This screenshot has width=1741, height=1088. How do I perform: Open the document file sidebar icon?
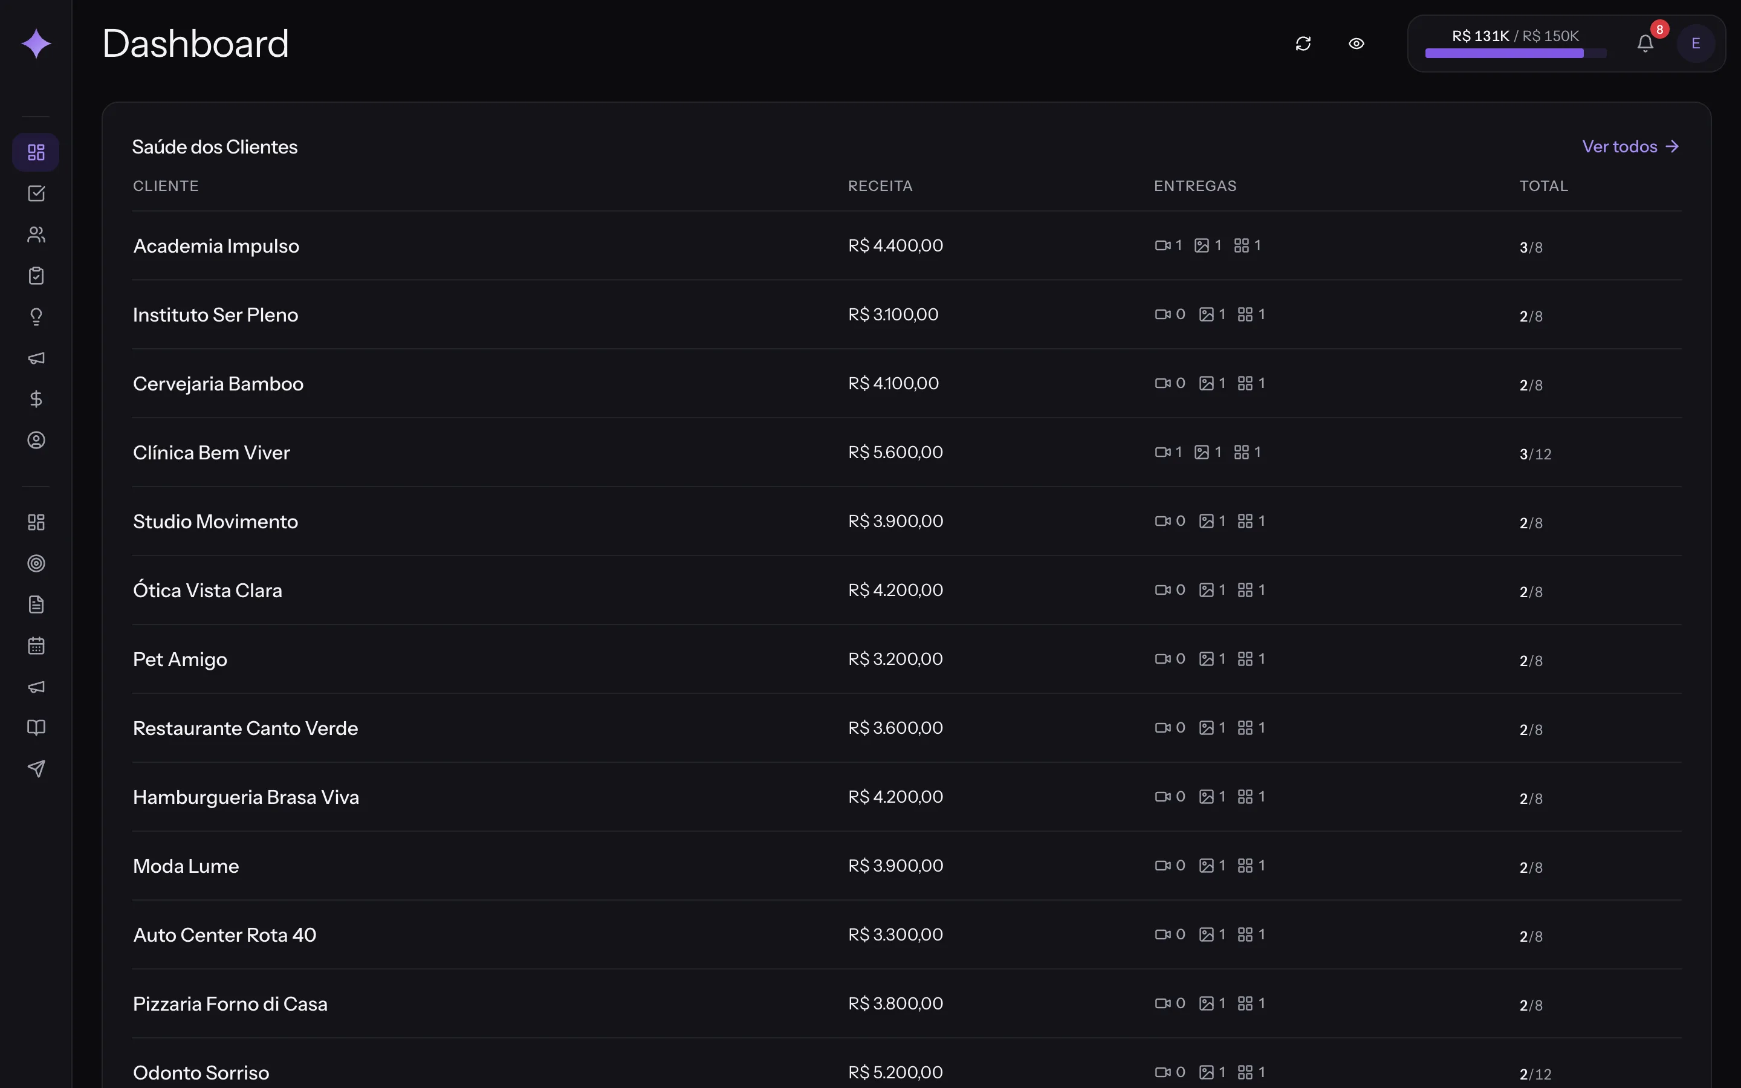[x=36, y=604]
